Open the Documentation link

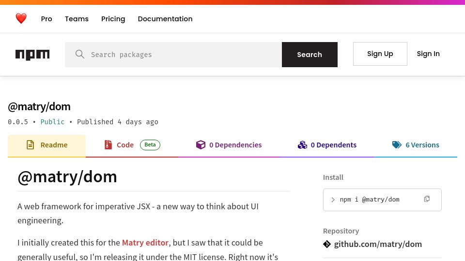point(165,19)
